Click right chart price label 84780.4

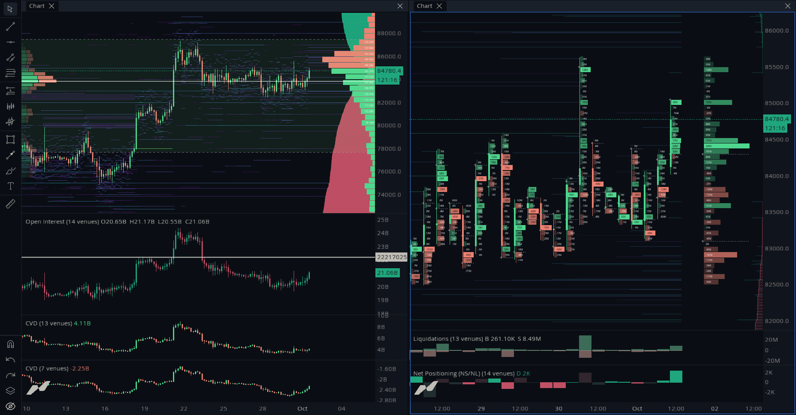point(777,119)
